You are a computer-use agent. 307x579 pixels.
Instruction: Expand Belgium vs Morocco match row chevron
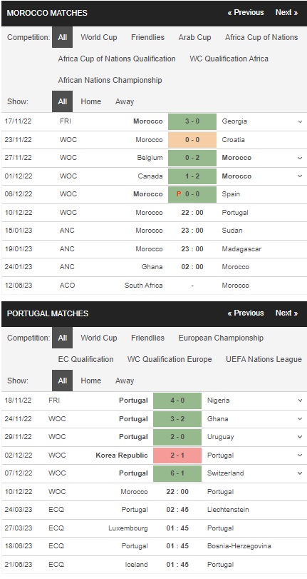click(x=300, y=158)
